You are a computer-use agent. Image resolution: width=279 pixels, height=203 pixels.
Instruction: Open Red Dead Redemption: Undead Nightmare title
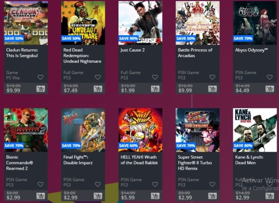[82, 56]
